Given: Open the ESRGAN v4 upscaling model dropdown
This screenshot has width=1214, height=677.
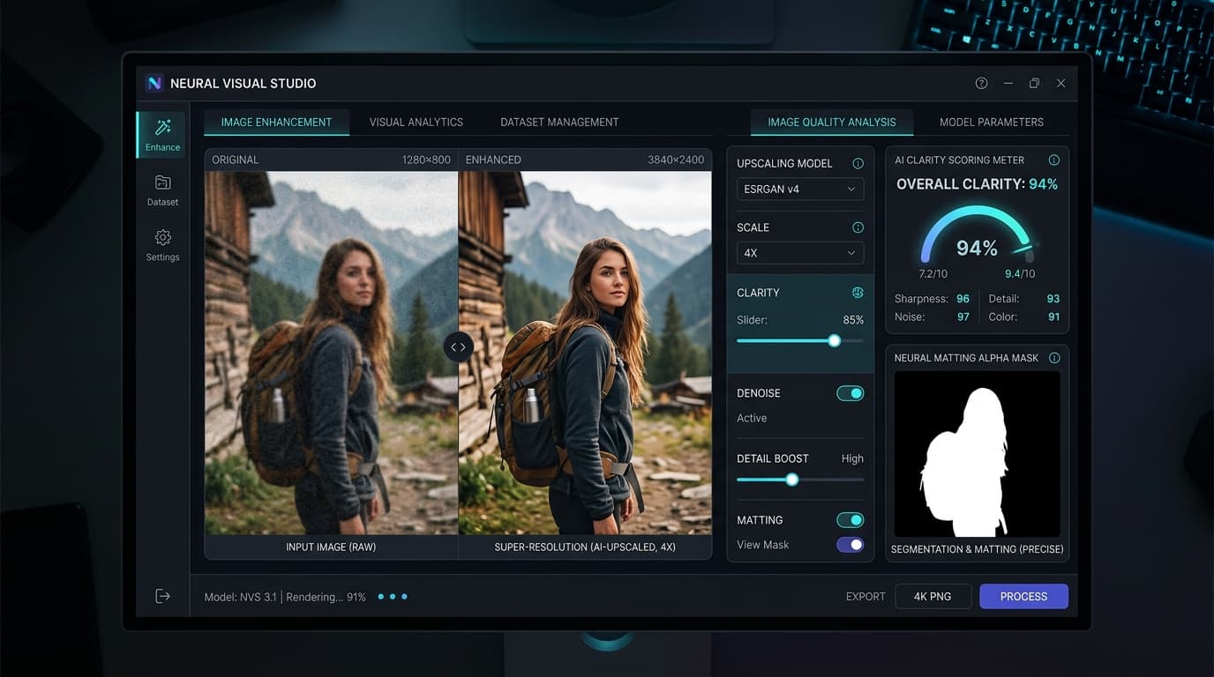Looking at the screenshot, I should (x=800, y=189).
